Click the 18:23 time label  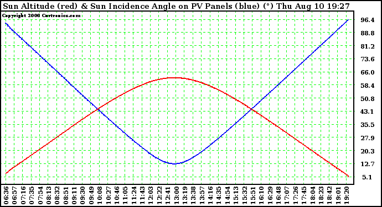click(321, 195)
